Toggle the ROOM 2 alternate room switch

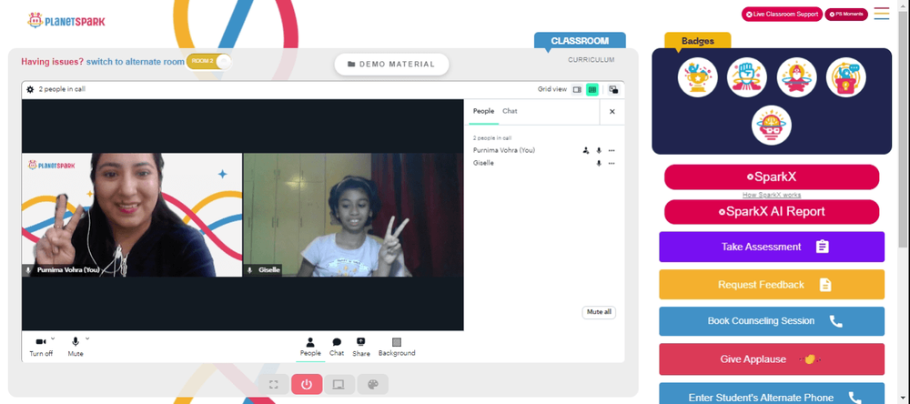tap(208, 61)
